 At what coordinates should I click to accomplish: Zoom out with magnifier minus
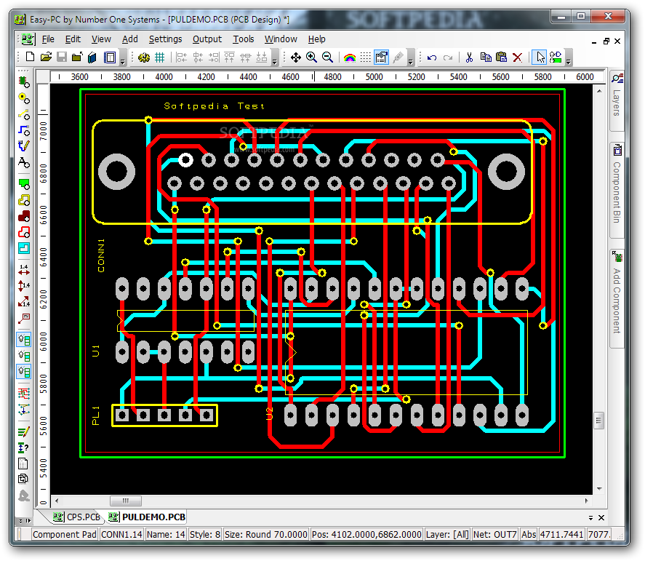327,57
